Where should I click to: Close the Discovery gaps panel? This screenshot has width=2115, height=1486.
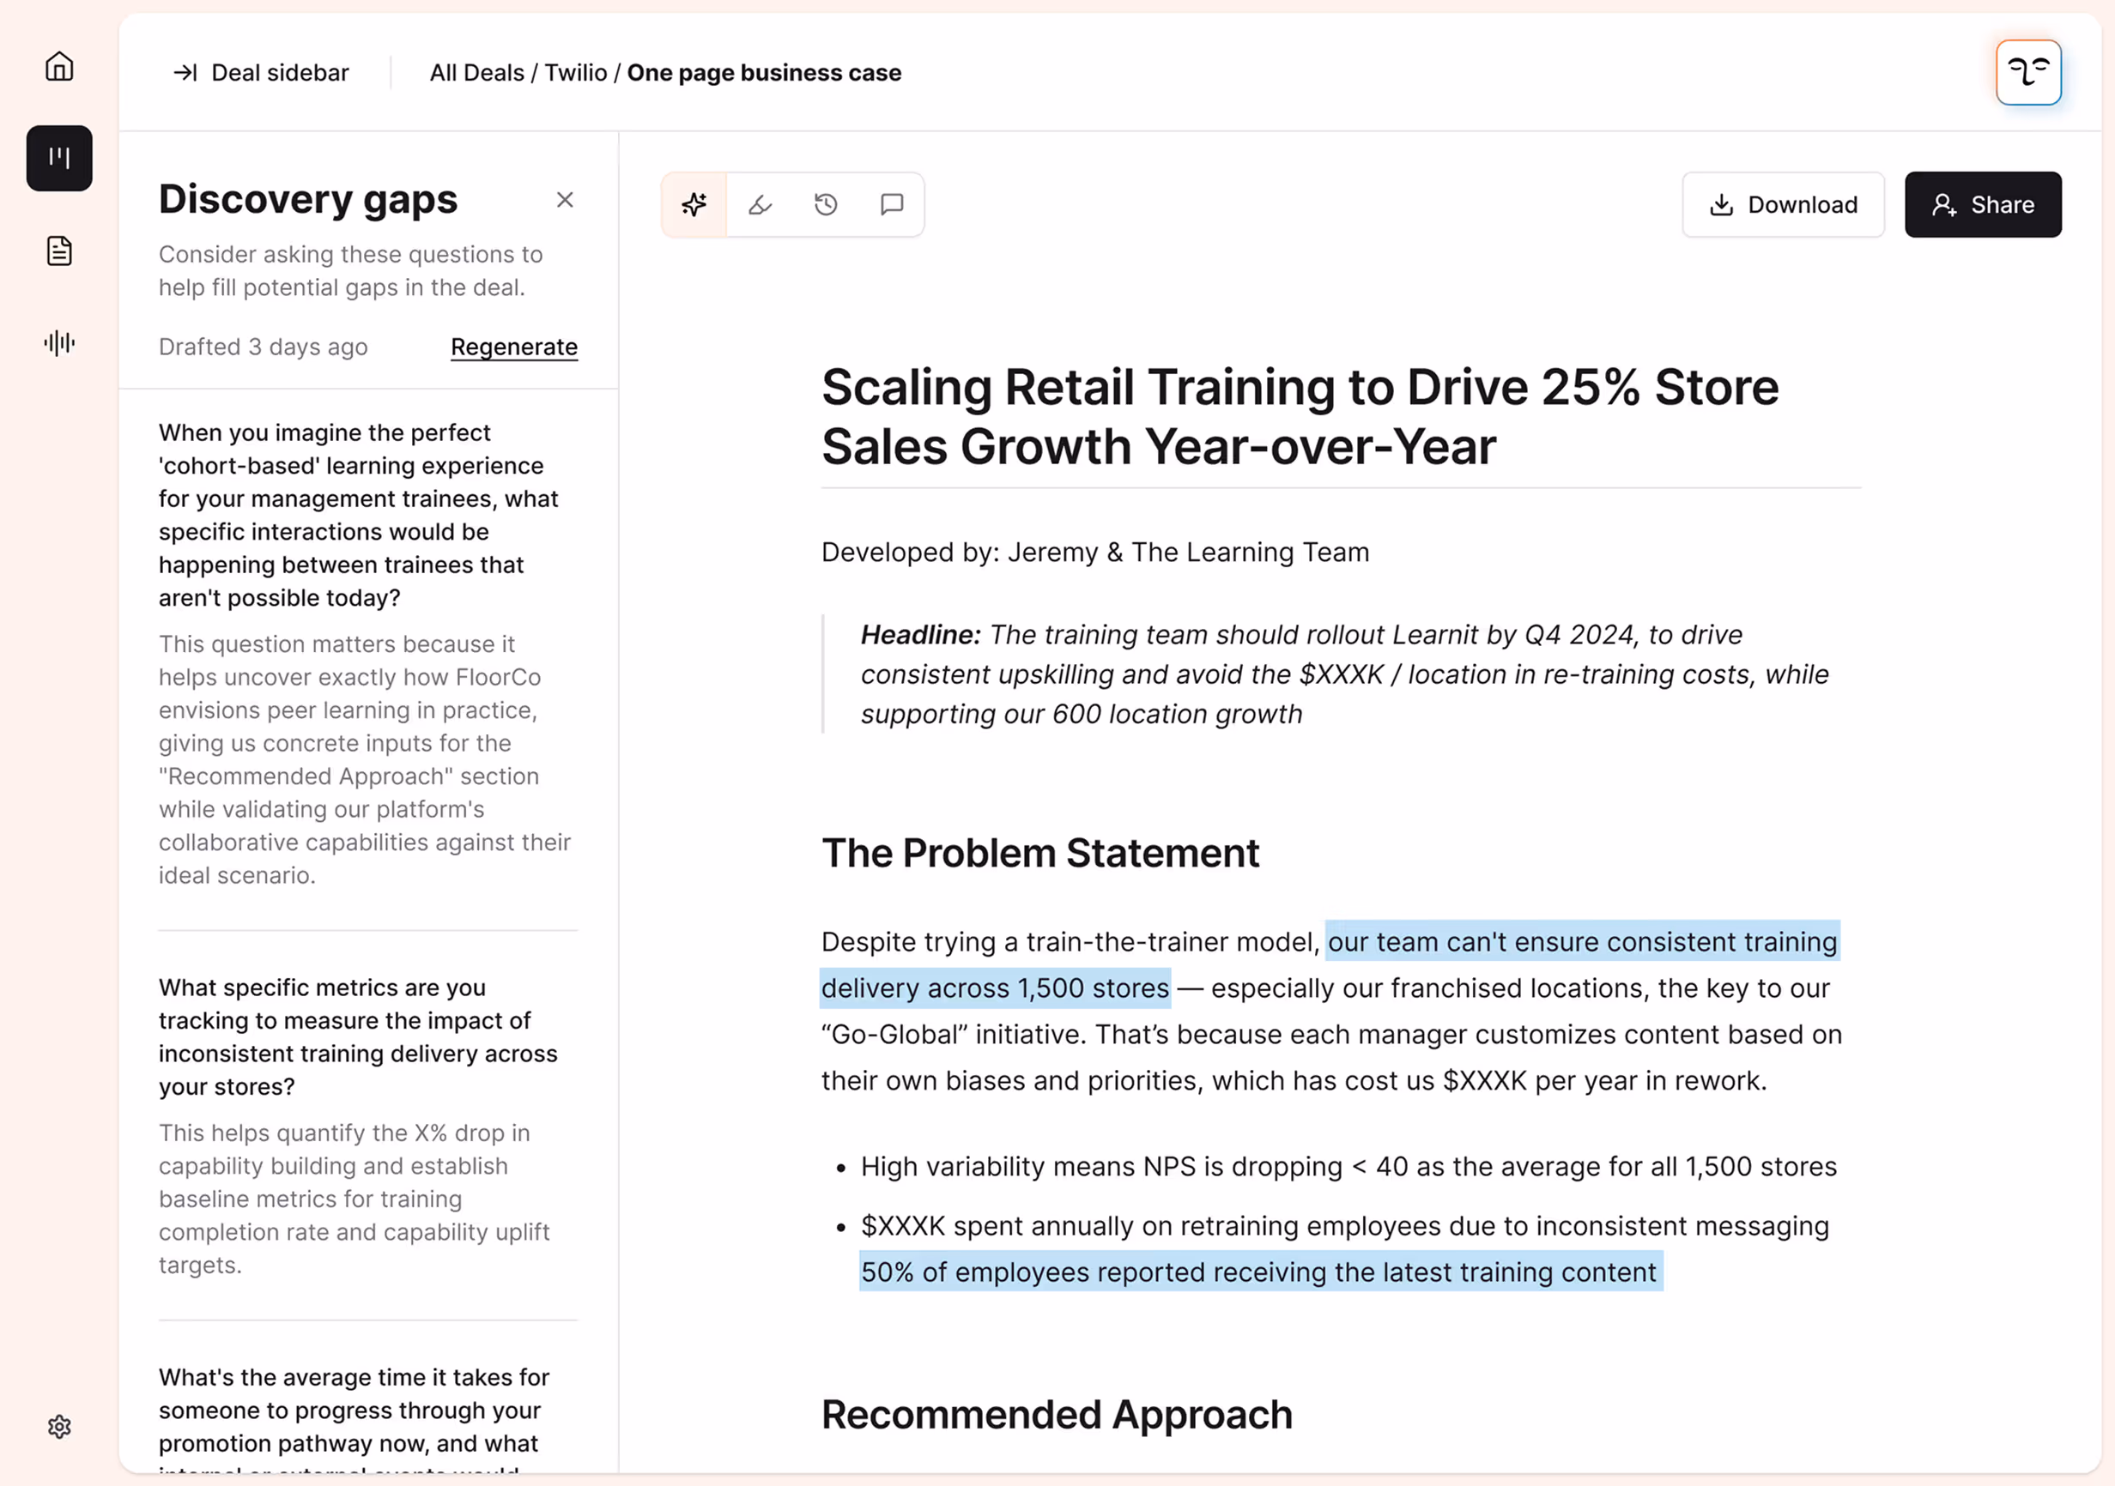point(565,200)
